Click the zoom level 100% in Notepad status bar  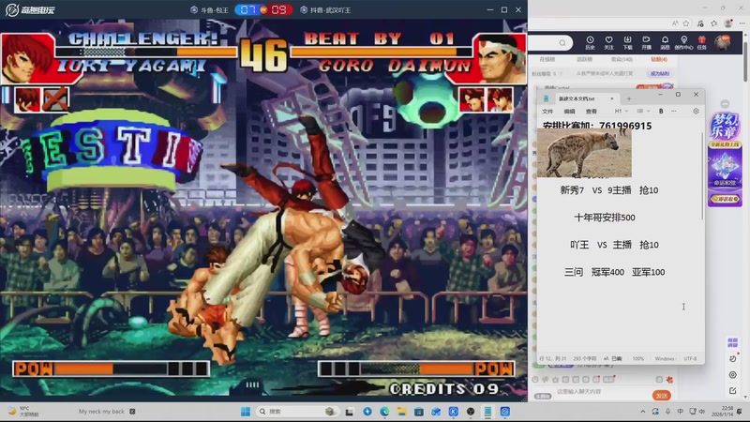[638, 358]
